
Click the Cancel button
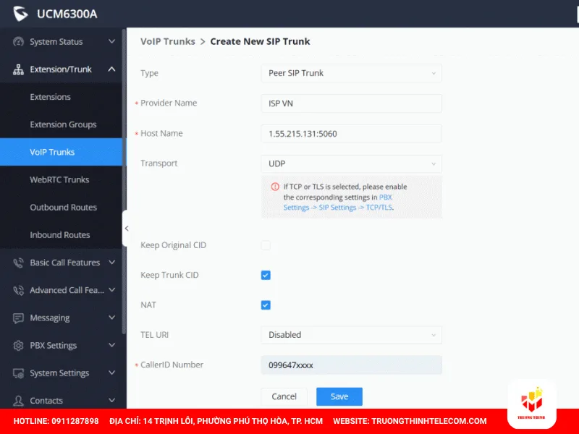click(x=284, y=396)
